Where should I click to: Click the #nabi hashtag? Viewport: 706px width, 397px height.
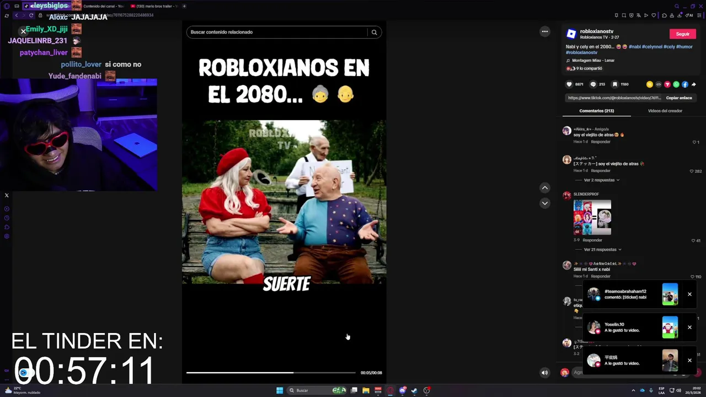634,47
